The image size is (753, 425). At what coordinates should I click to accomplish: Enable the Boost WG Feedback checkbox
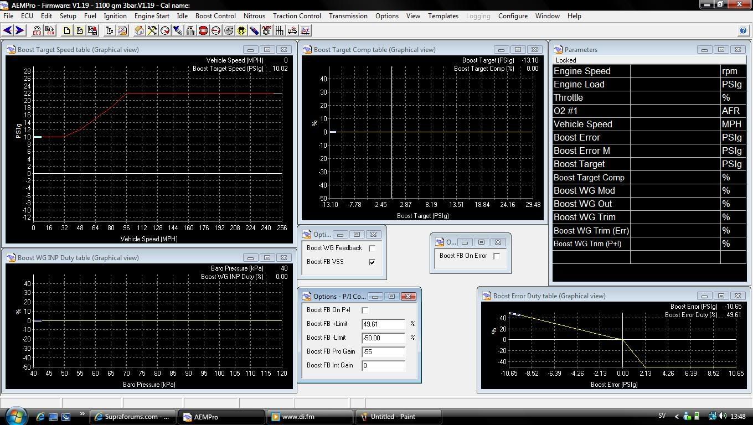click(x=372, y=248)
